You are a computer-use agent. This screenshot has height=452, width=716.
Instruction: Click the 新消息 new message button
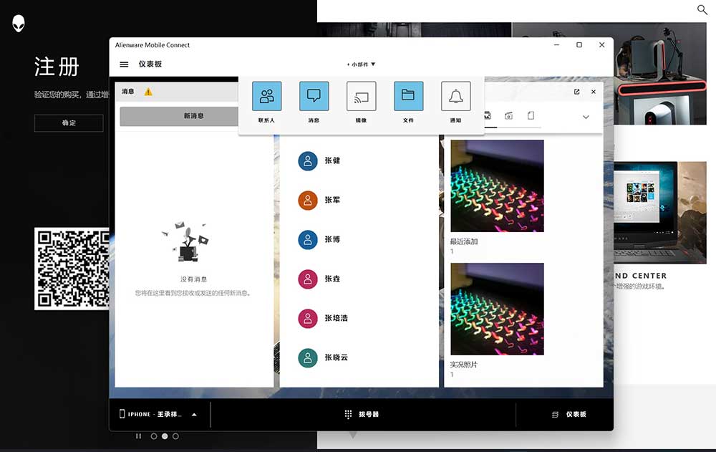point(193,115)
